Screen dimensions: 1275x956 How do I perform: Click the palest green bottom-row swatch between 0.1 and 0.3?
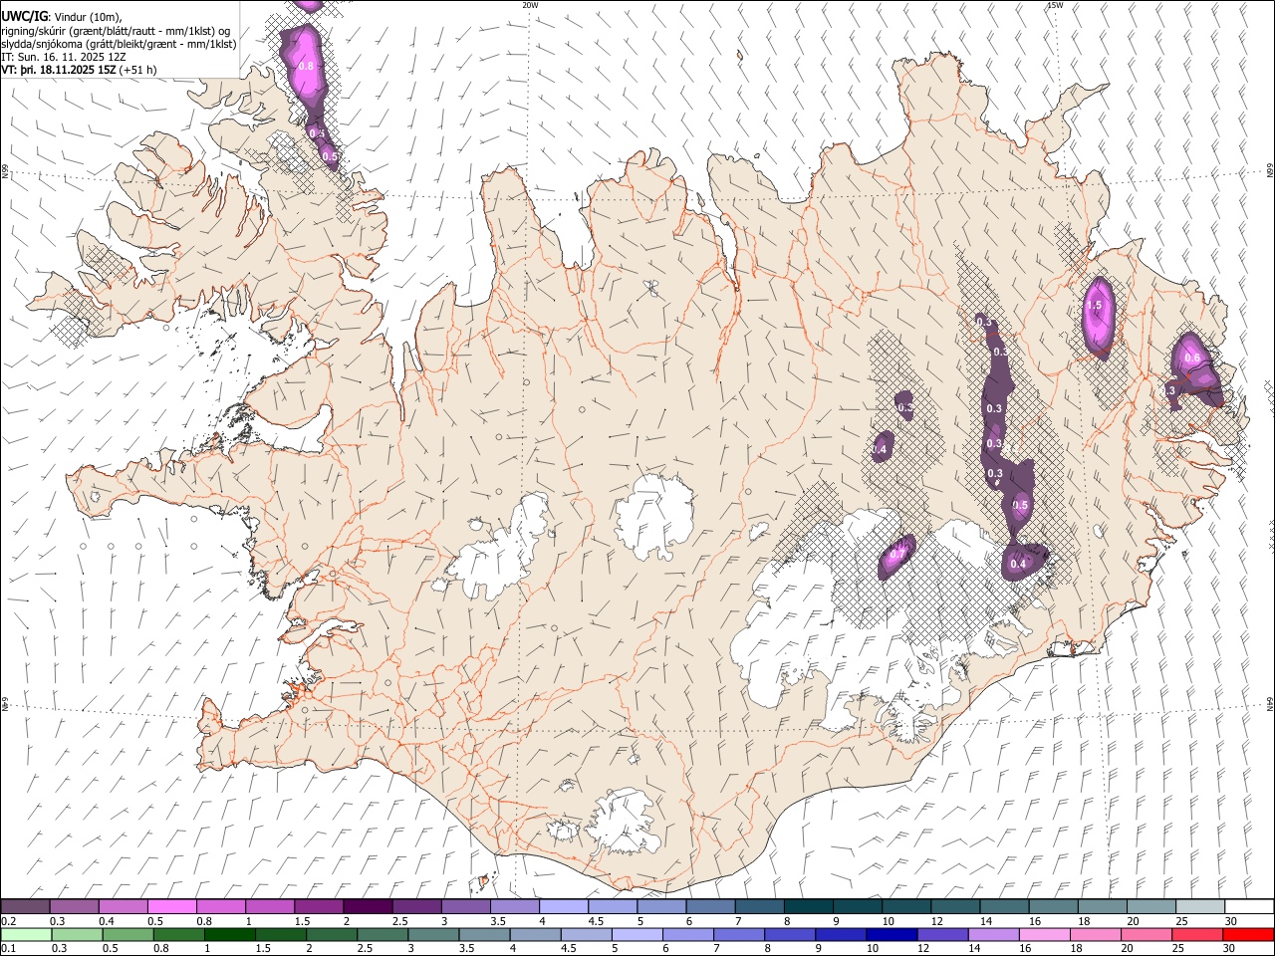tap(25, 934)
